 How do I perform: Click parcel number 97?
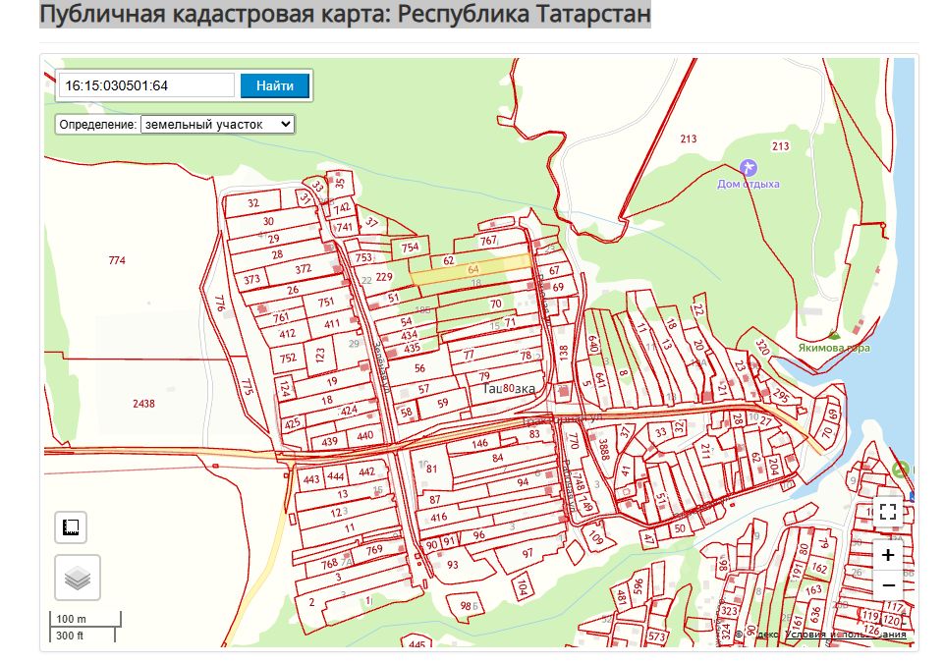click(x=528, y=553)
